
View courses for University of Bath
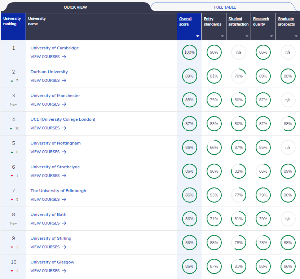pyautogui.click(x=48, y=223)
